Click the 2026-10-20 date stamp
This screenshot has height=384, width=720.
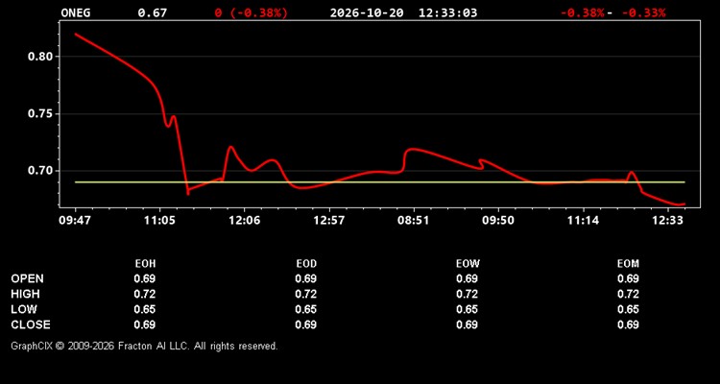(x=367, y=12)
